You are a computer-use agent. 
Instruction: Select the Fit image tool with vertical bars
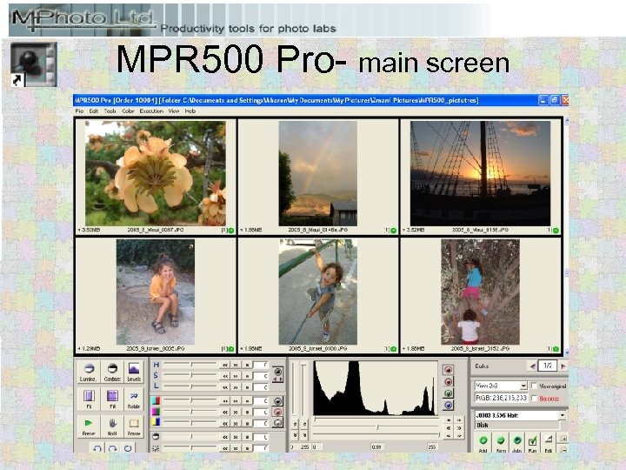coord(89,399)
